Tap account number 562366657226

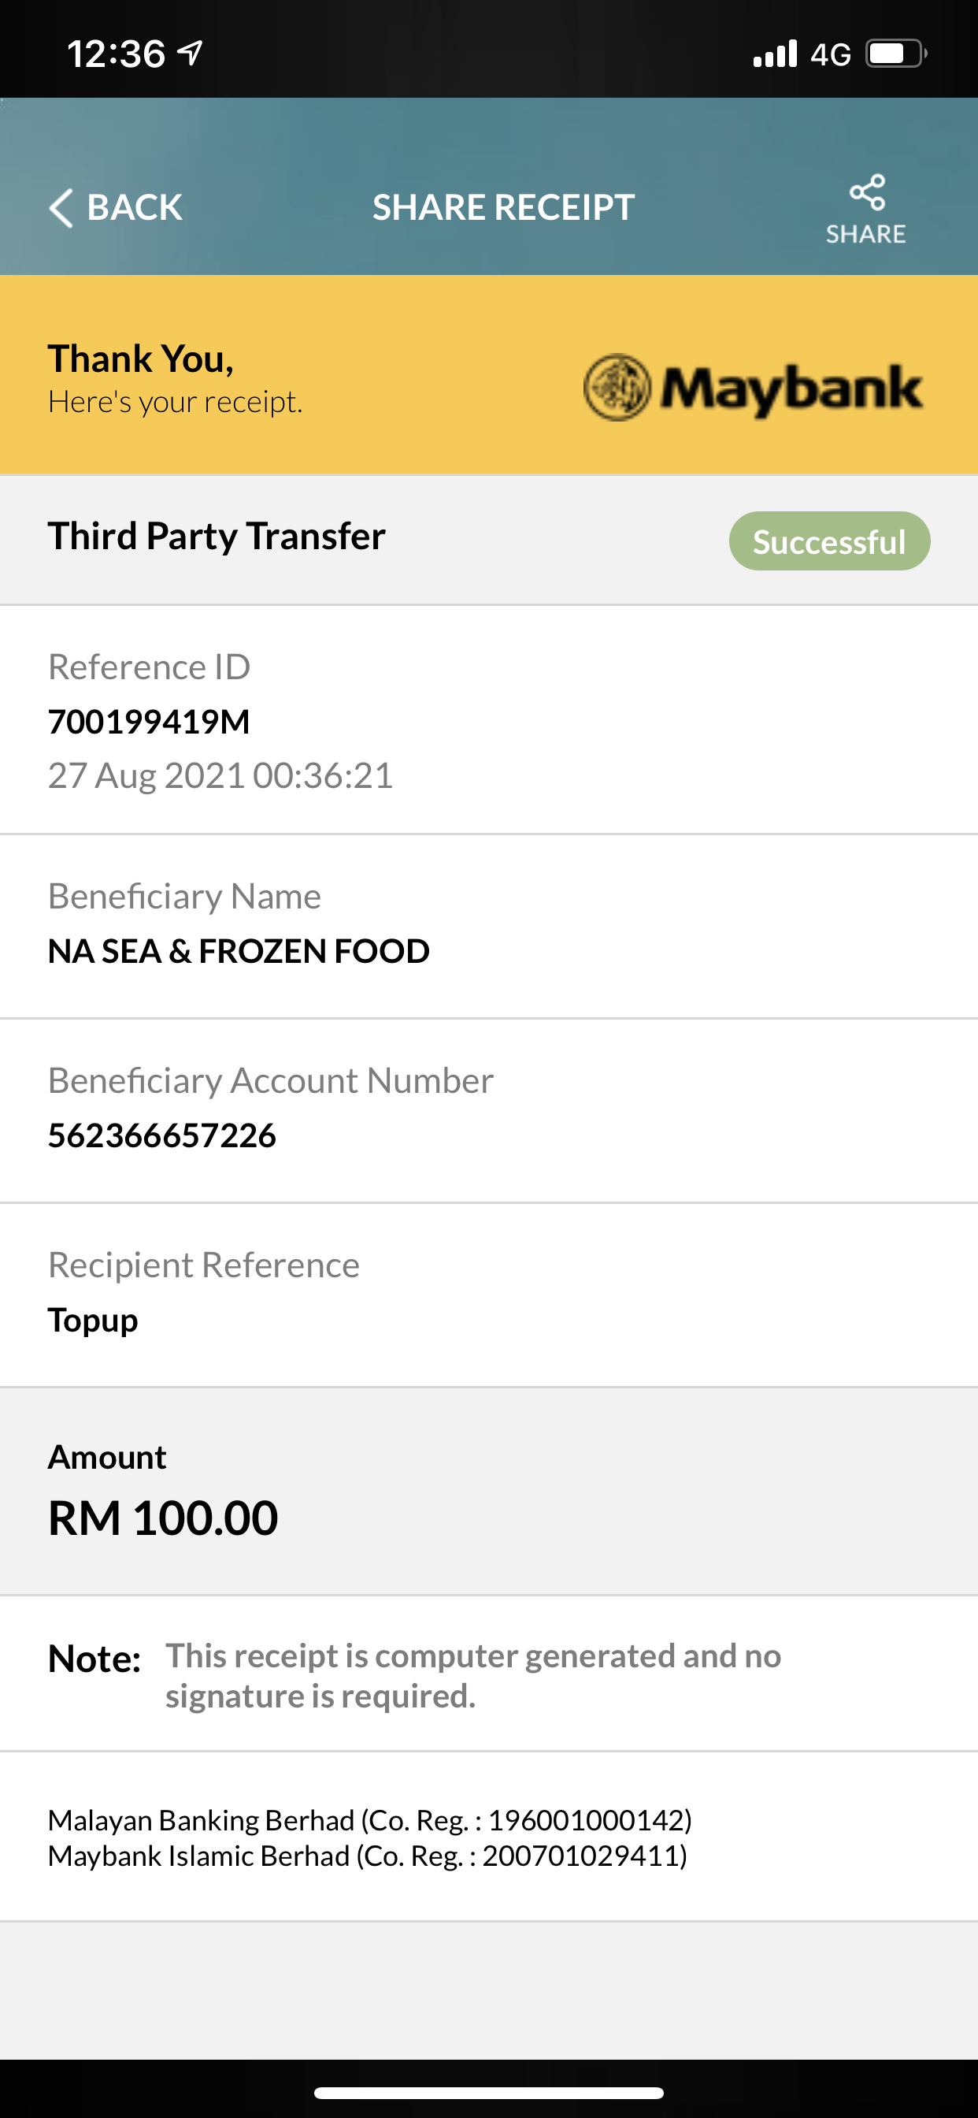pyautogui.click(x=162, y=1135)
